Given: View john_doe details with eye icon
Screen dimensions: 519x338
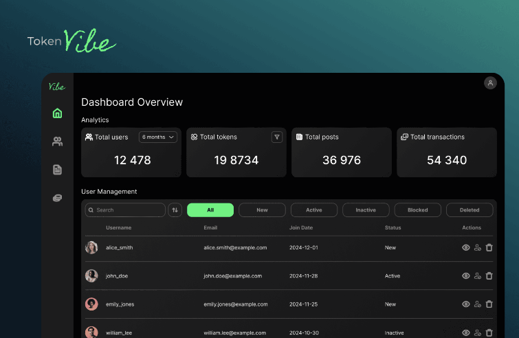Looking at the screenshot, I should 466,275.
